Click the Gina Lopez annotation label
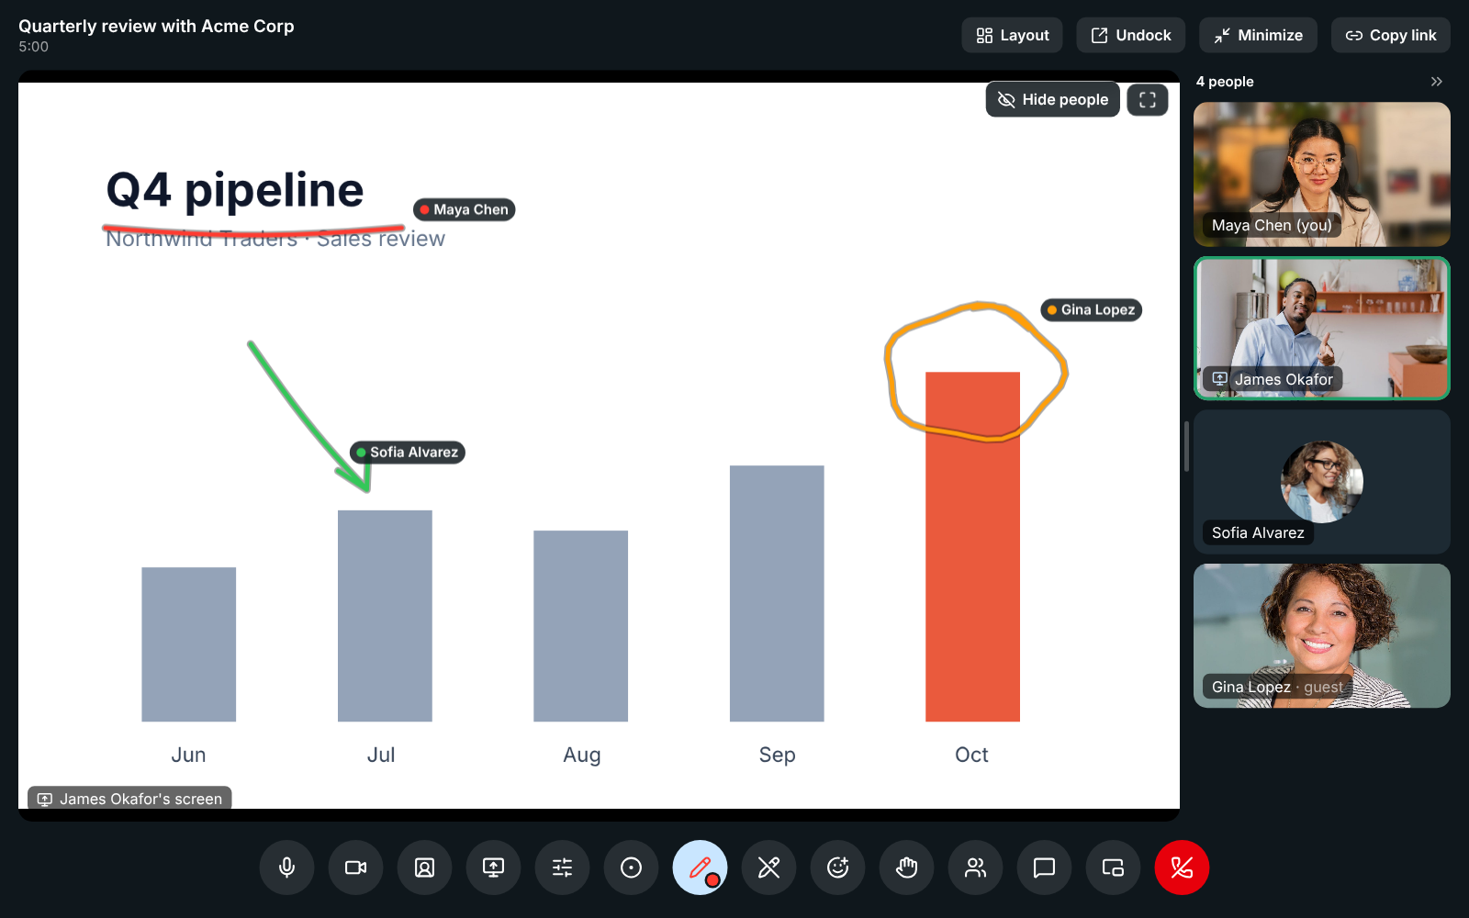The image size is (1469, 918). (1091, 309)
